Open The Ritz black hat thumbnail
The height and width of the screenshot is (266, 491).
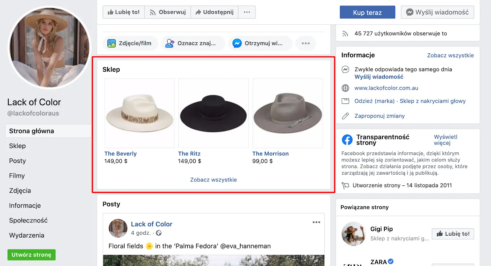tap(213, 113)
